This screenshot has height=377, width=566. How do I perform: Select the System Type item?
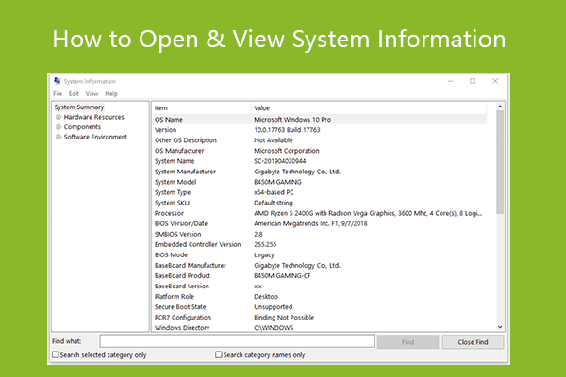[173, 192]
